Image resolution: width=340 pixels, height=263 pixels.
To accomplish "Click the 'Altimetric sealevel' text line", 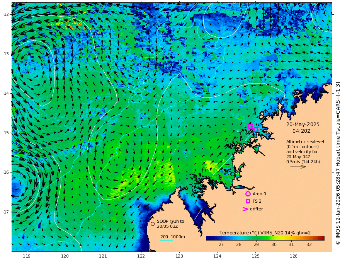I will click(x=305, y=142).
